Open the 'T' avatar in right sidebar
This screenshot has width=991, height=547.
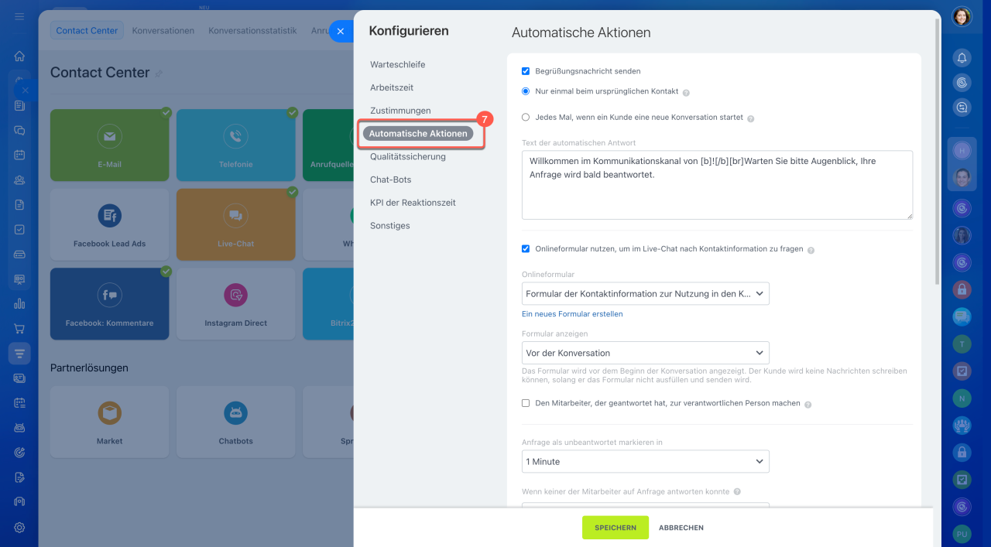[962, 344]
